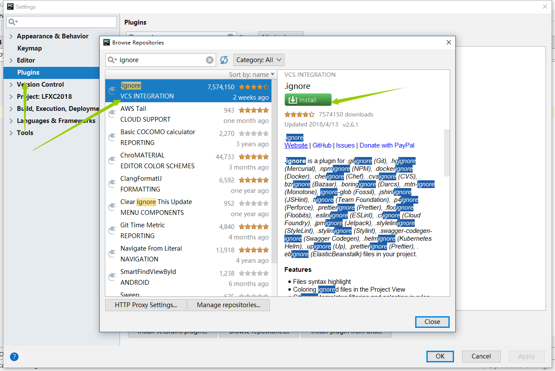Select the 'ClangFormatIJ' plugin name

[141, 179]
